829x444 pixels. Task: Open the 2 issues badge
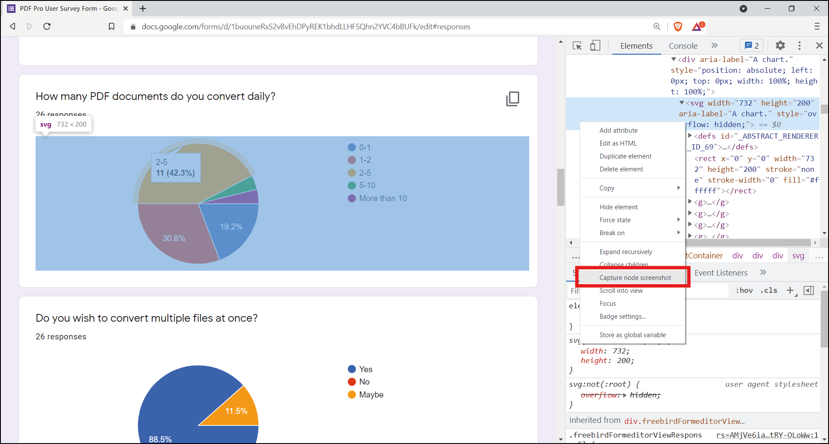coord(752,46)
